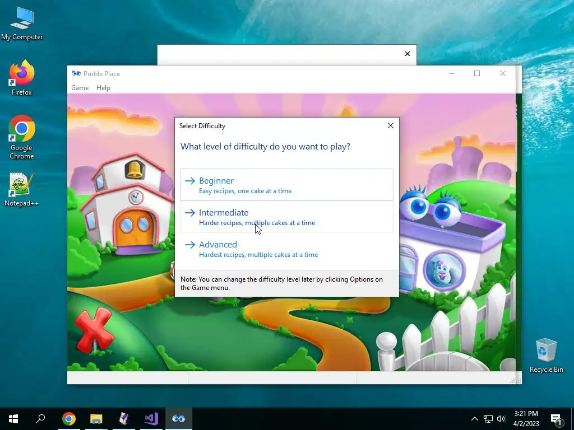Click the schoolhouse building with the bell
The image size is (574, 430).
126,205
